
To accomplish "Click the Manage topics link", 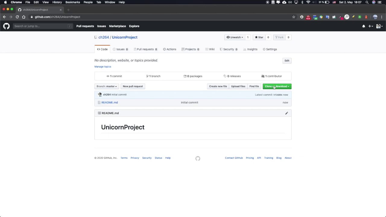I will tap(103, 67).
